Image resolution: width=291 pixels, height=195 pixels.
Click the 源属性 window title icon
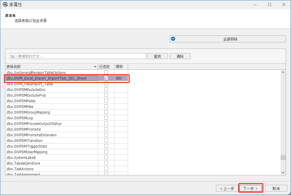[5, 4]
